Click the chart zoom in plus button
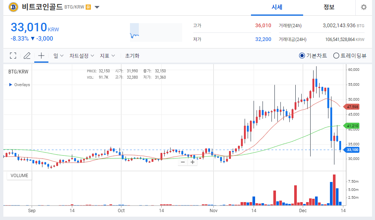 193,162
